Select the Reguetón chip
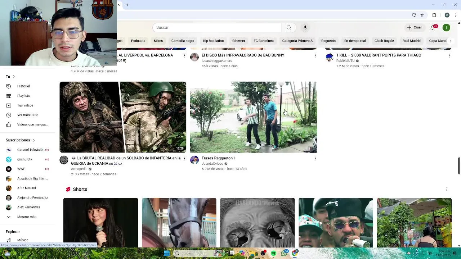Screen dimensions: 461x259 328,41
